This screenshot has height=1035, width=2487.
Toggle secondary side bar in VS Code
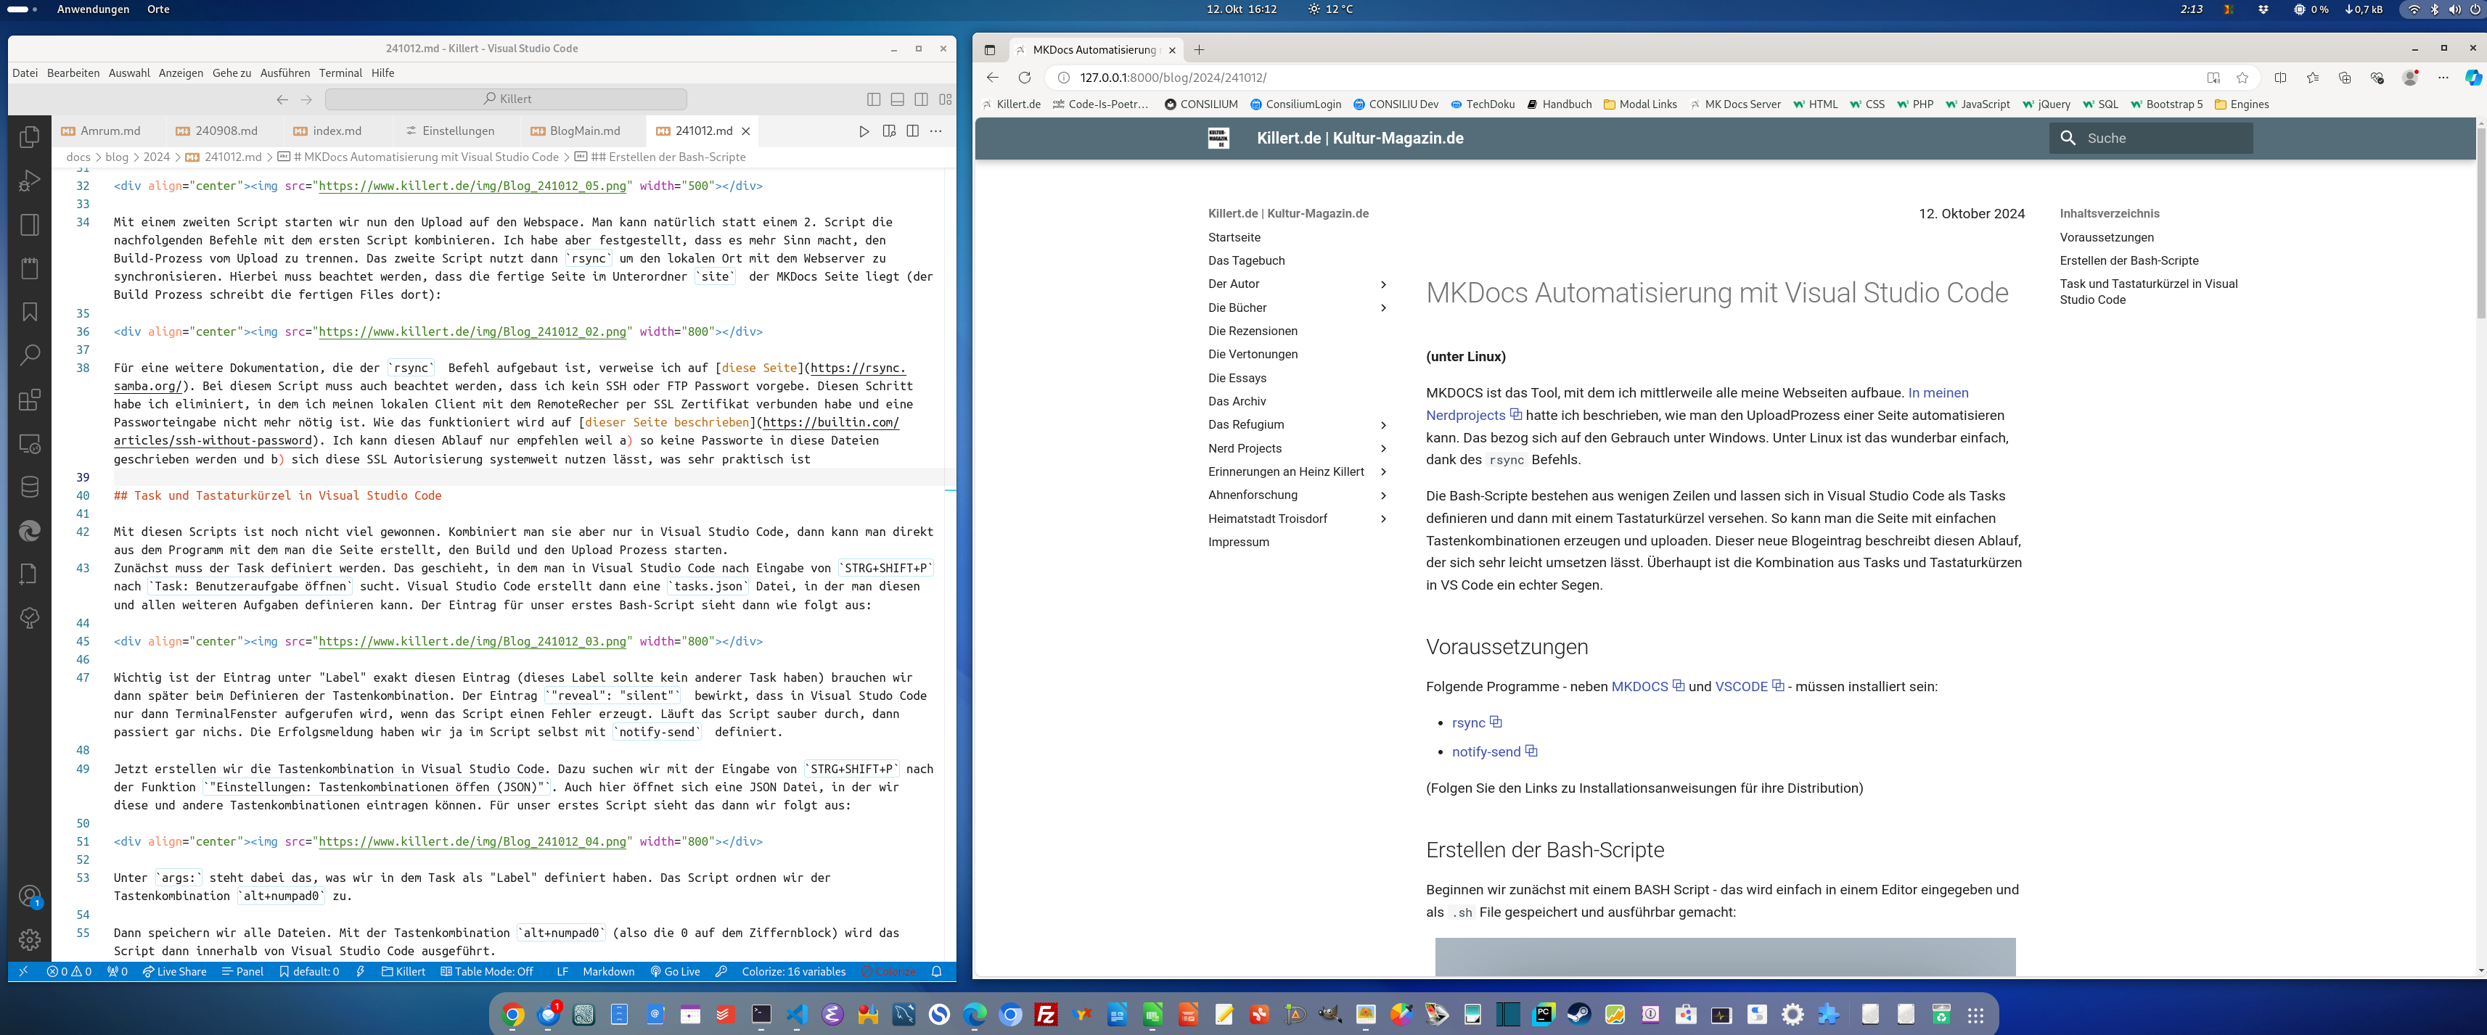pos(921,99)
